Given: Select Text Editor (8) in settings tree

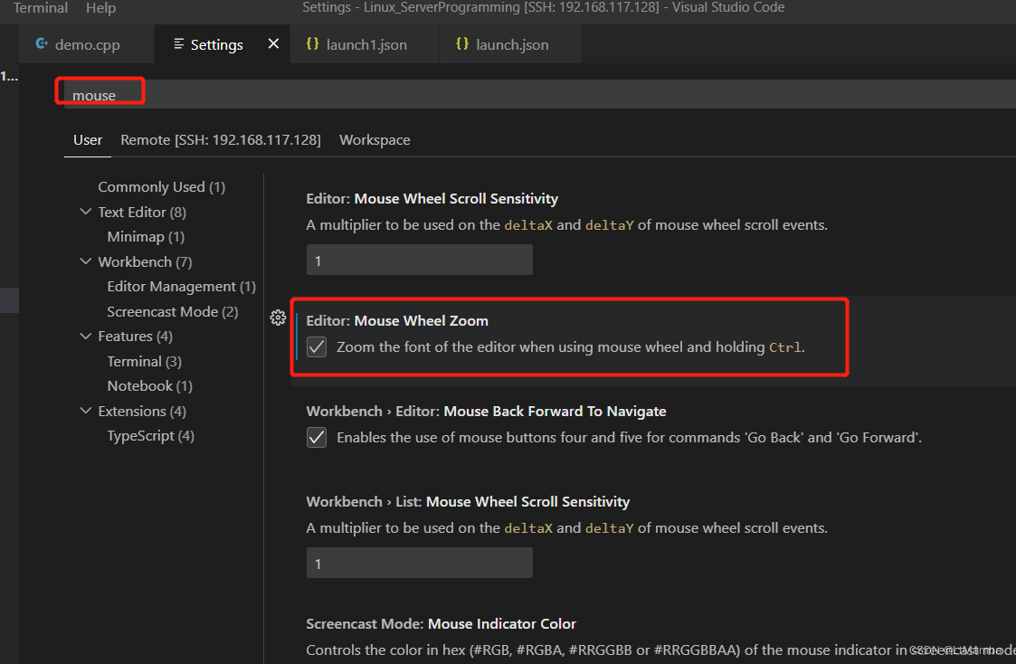Looking at the screenshot, I should (x=142, y=212).
